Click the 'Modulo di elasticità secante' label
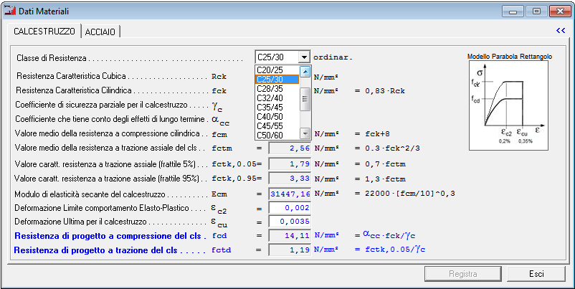Screen dimensions: 575x289 point(90,194)
